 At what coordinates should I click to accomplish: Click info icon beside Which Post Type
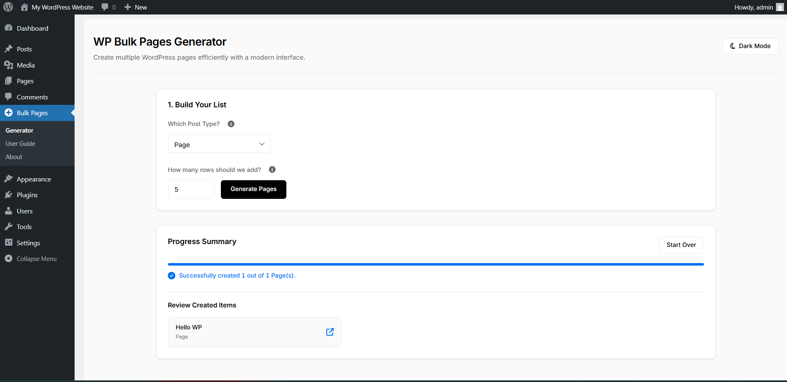click(x=231, y=124)
